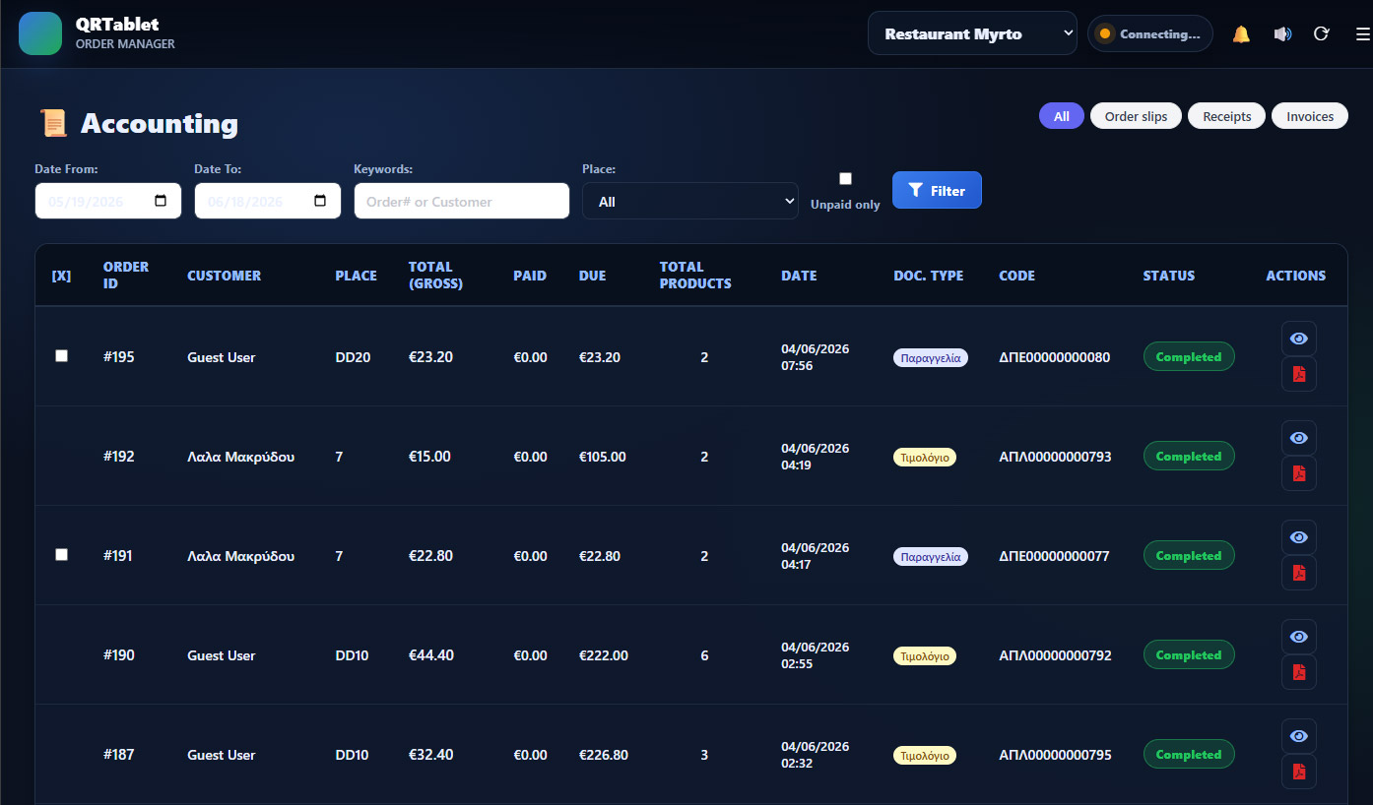Click the STATUS column header
Screen dimensions: 1373x805
[x=1169, y=276]
